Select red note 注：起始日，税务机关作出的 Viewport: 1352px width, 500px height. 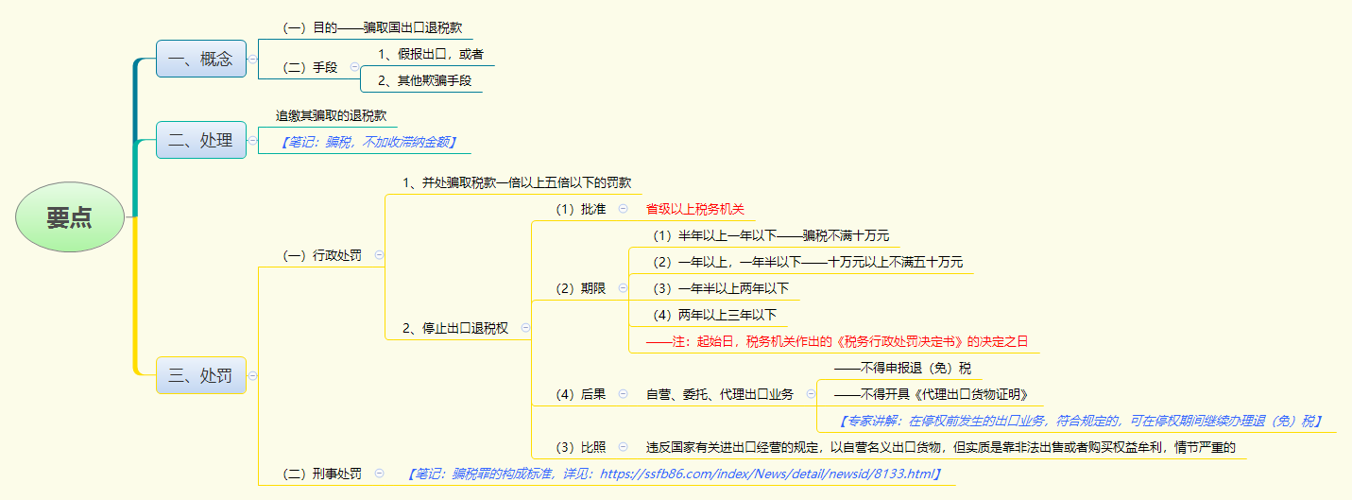pyautogui.click(x=836, y=341)
